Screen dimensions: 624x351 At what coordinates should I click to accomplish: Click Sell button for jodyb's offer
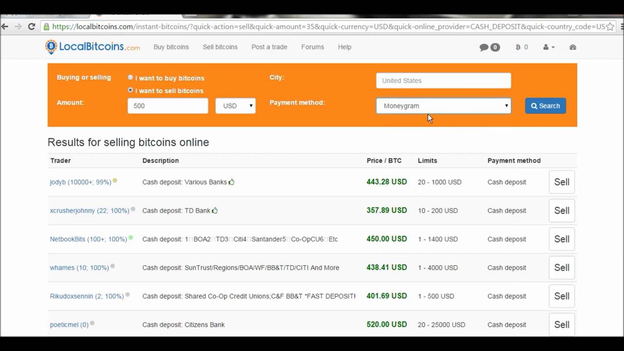pos(562,182)
